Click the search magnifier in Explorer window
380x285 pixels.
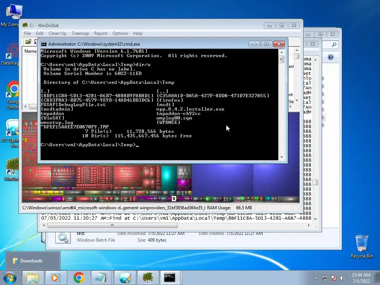(334, 45)
